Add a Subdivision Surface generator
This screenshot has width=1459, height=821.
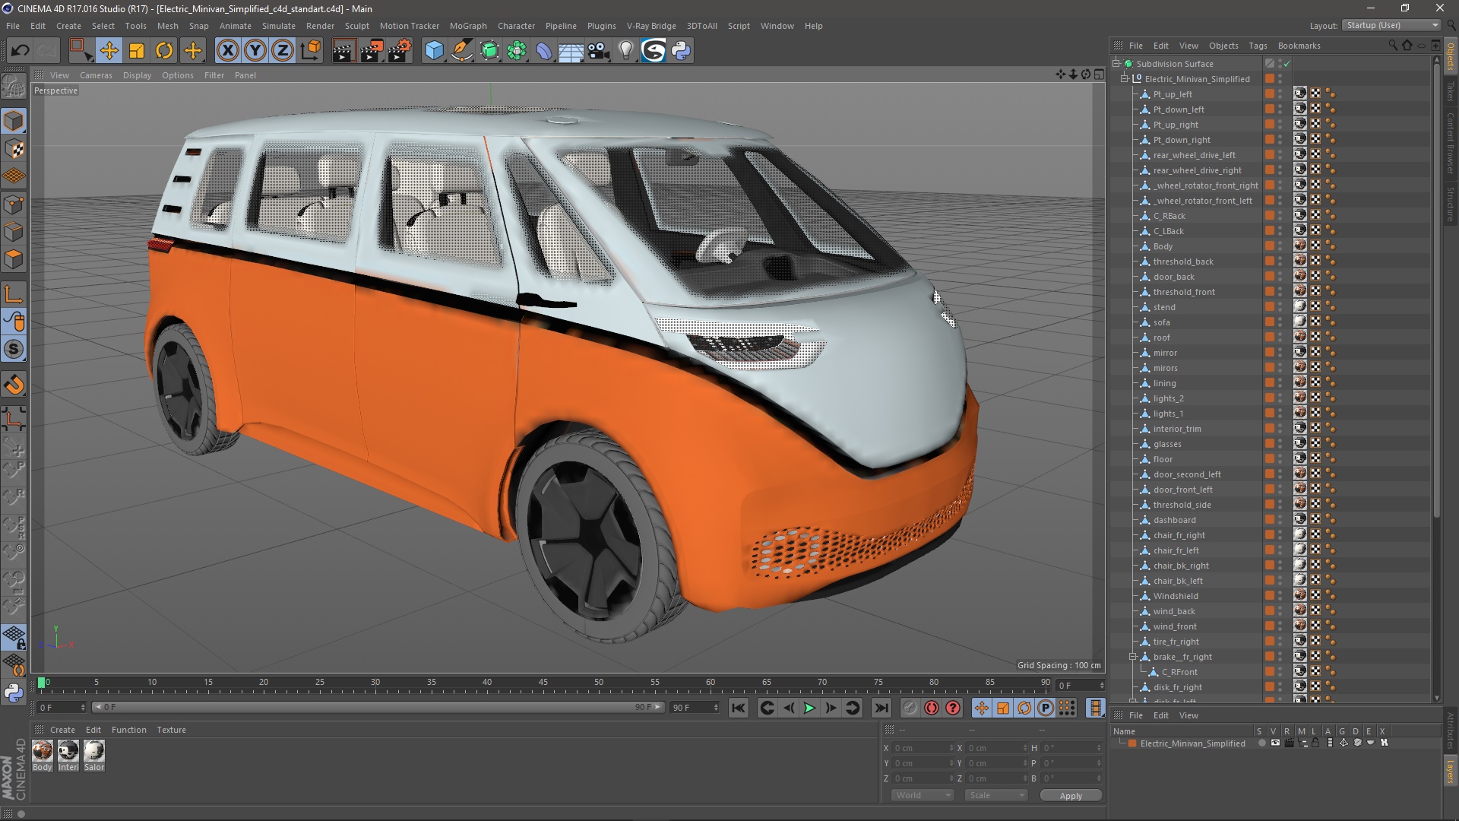point(489,51)
